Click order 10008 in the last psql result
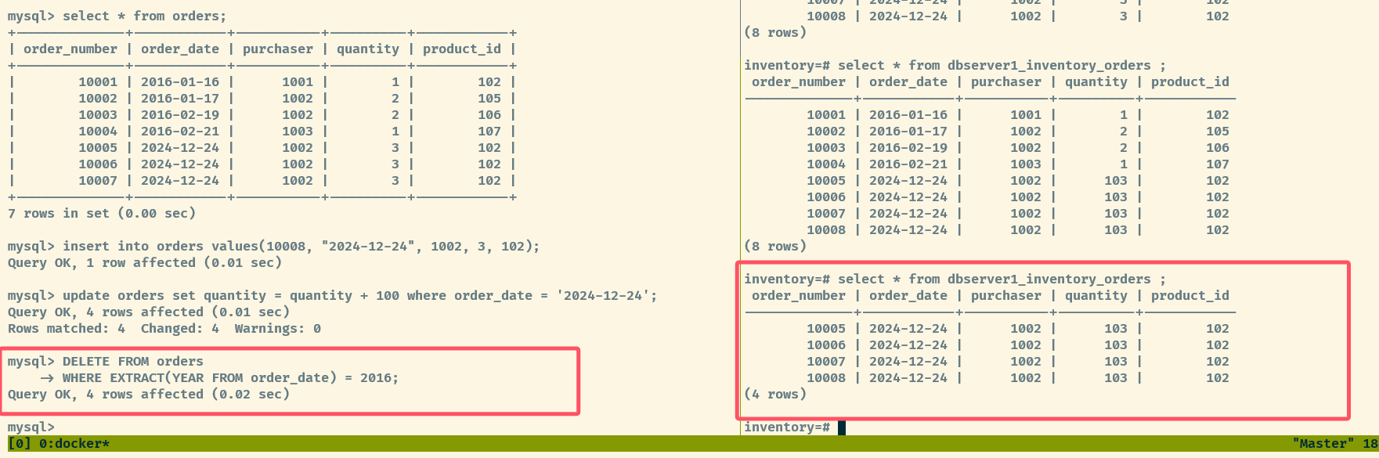This screenshot has width=1379, height=458. pyautogui.click(x=826, y=378)
